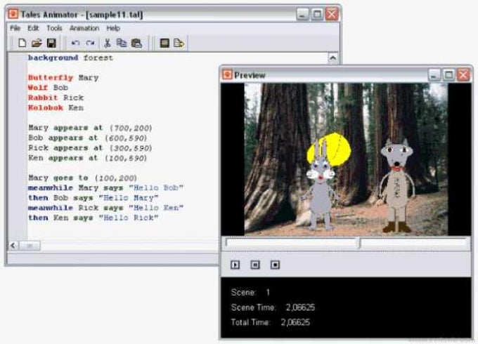
Task: Minimize the Tales Animator window
Action: 302,14
